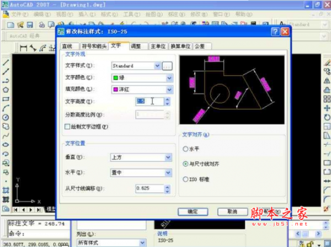
Task: Open 绘图 menu
Action: [x=154, y=14]
